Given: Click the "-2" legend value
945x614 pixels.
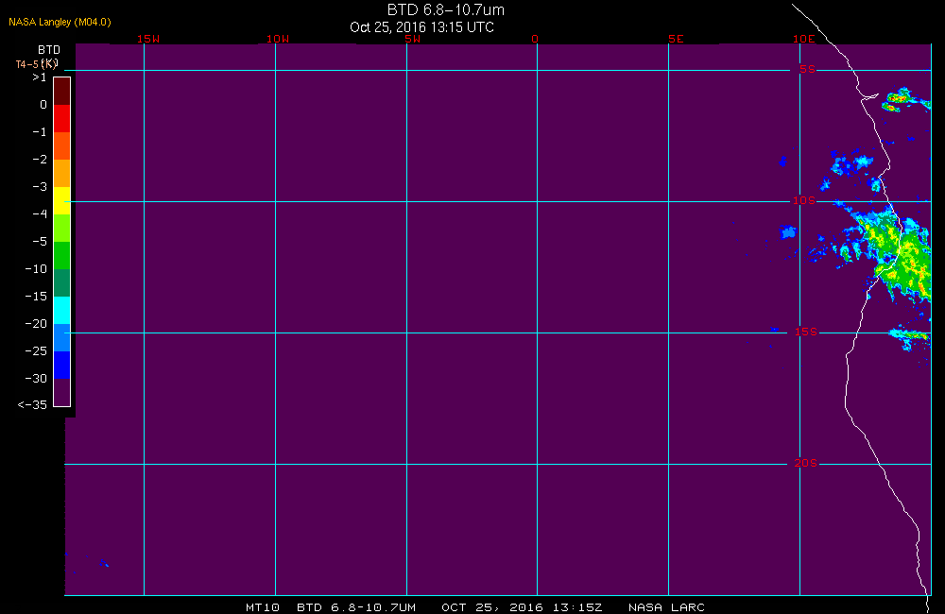Looking at the screenshot, I should tap(40, 159).
